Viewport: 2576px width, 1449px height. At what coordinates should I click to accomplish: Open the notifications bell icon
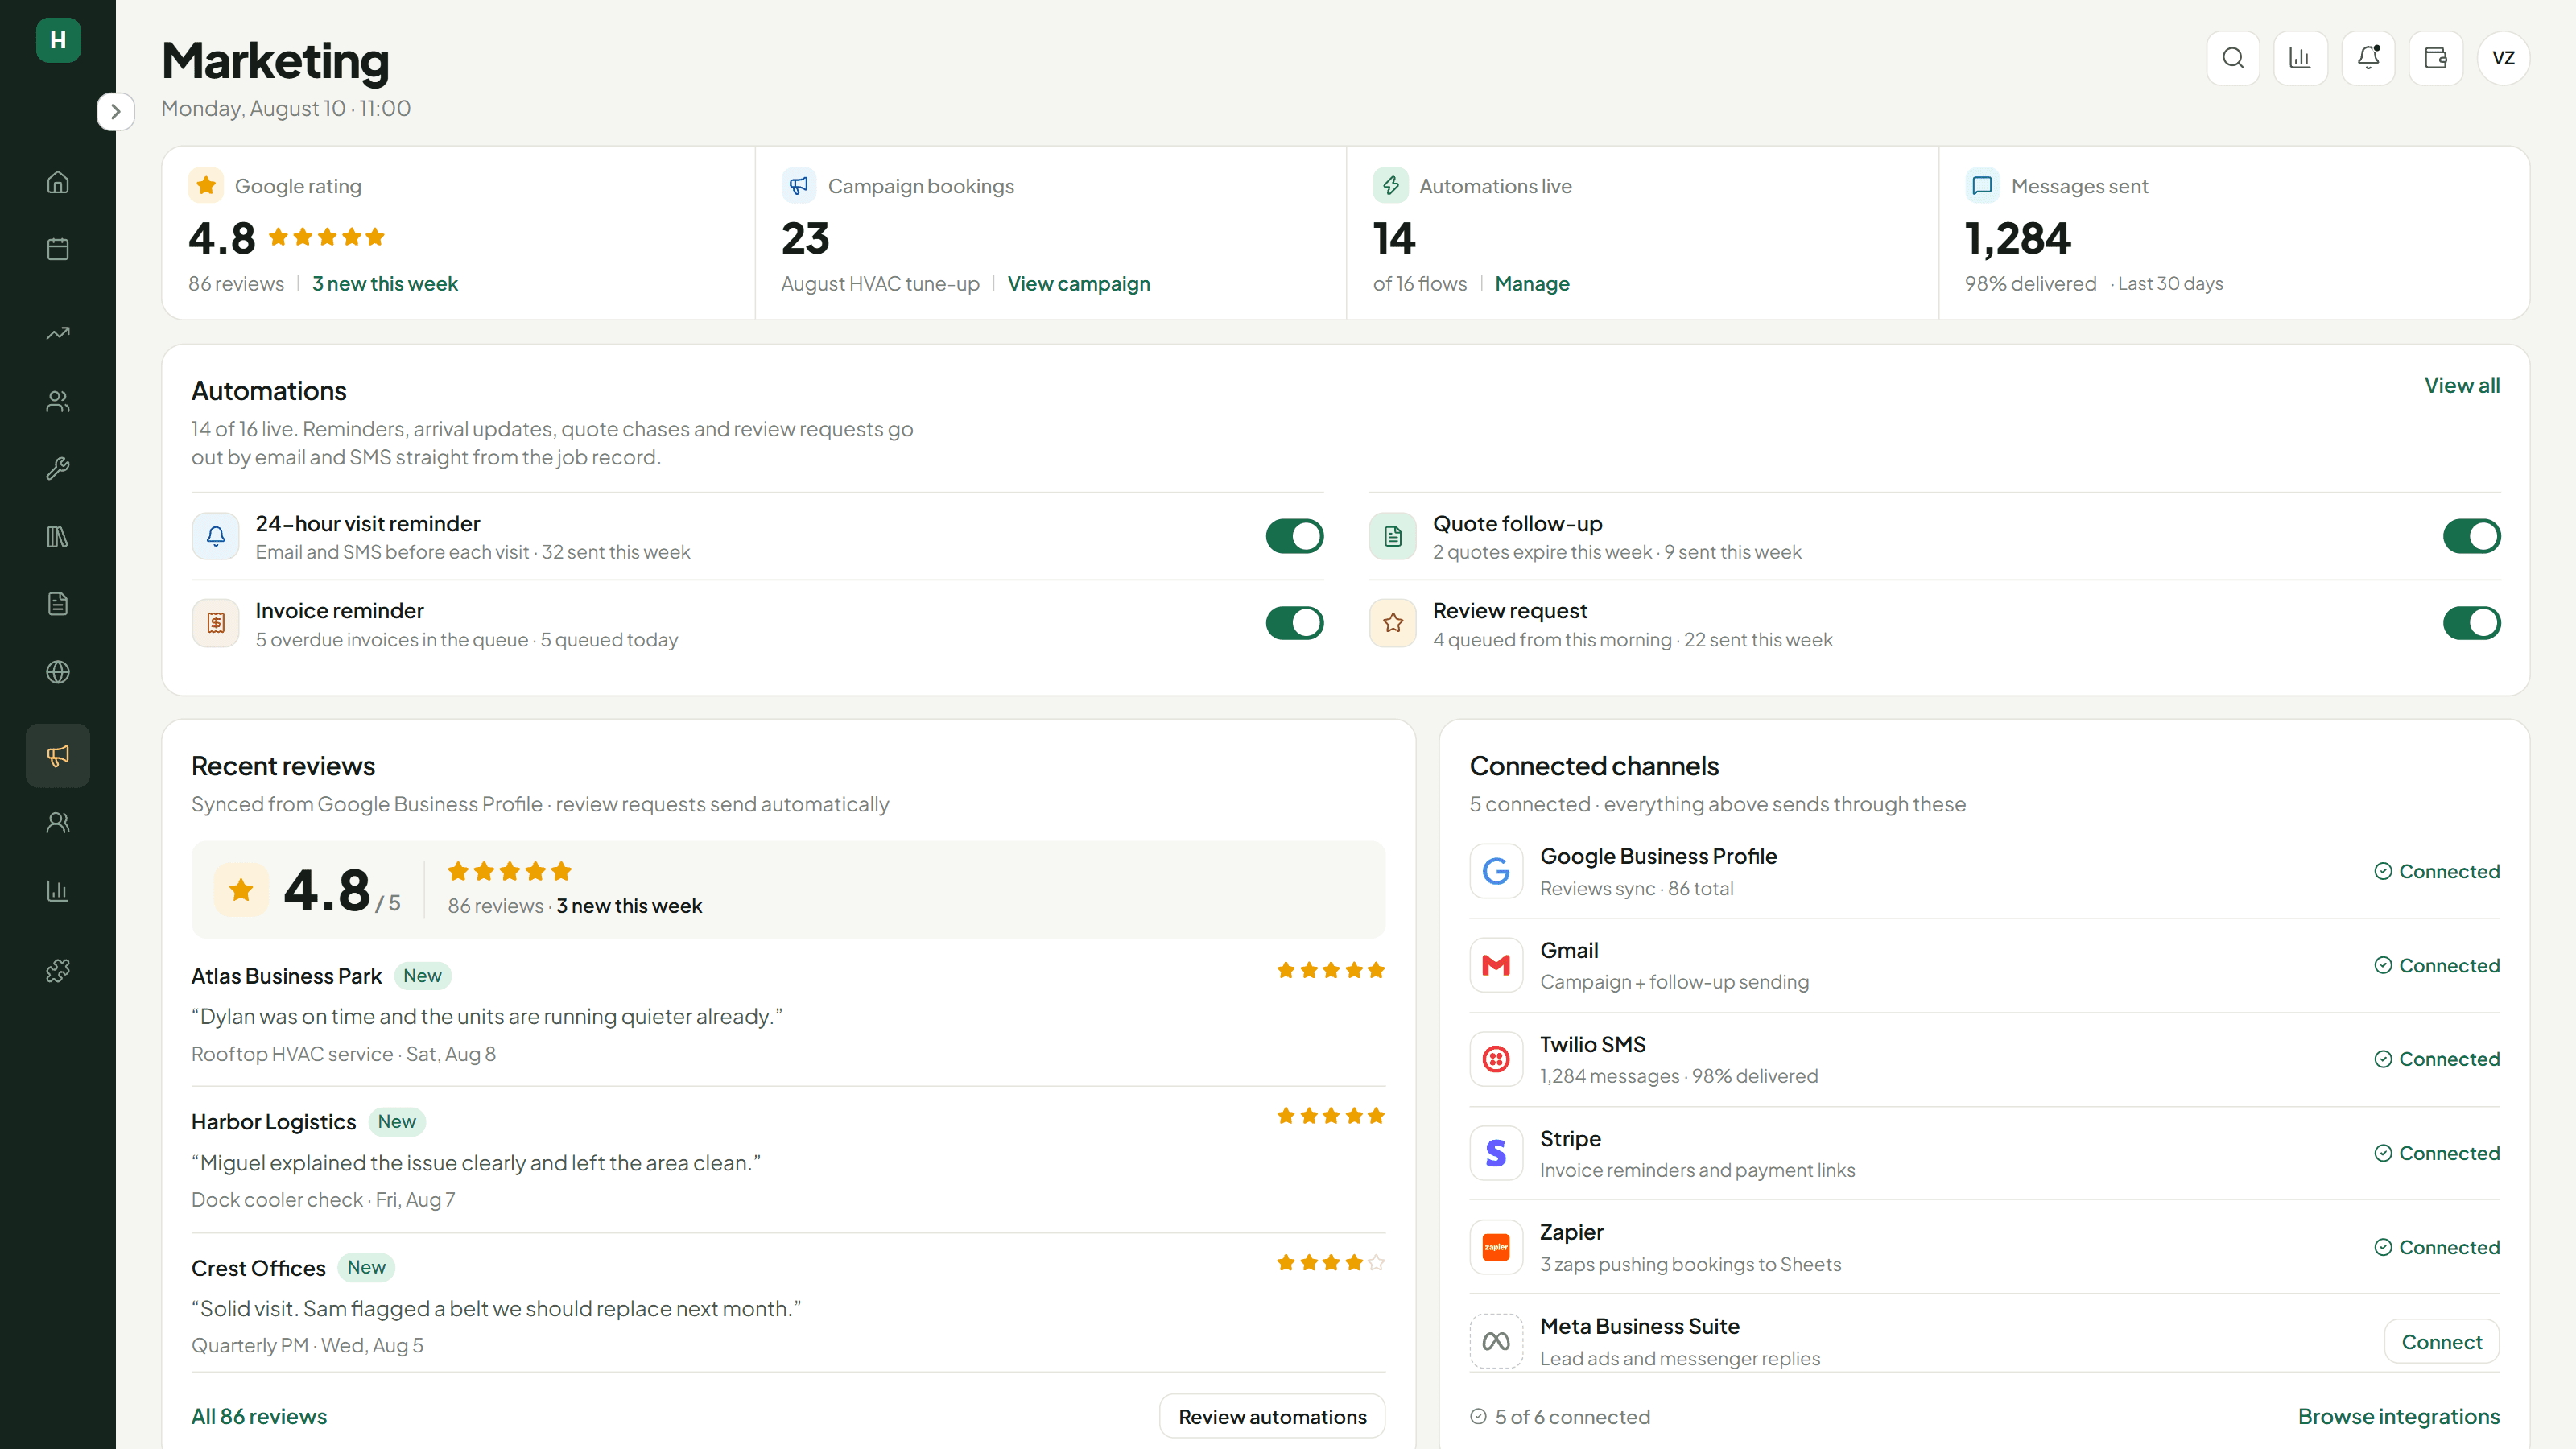tap(2368, 58)
